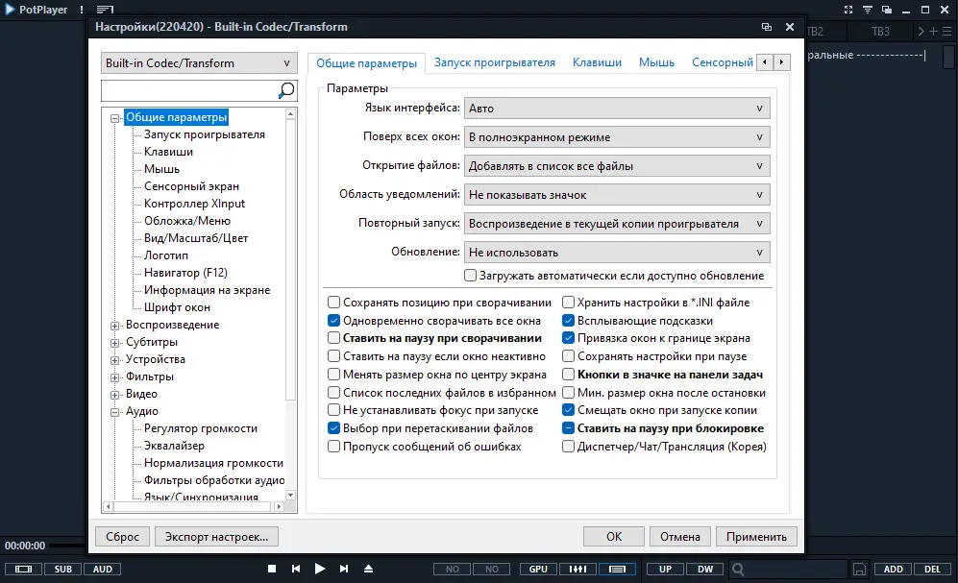Skip to the next track
This screenshot has width=958, height=583.
[x=344, y=569]
